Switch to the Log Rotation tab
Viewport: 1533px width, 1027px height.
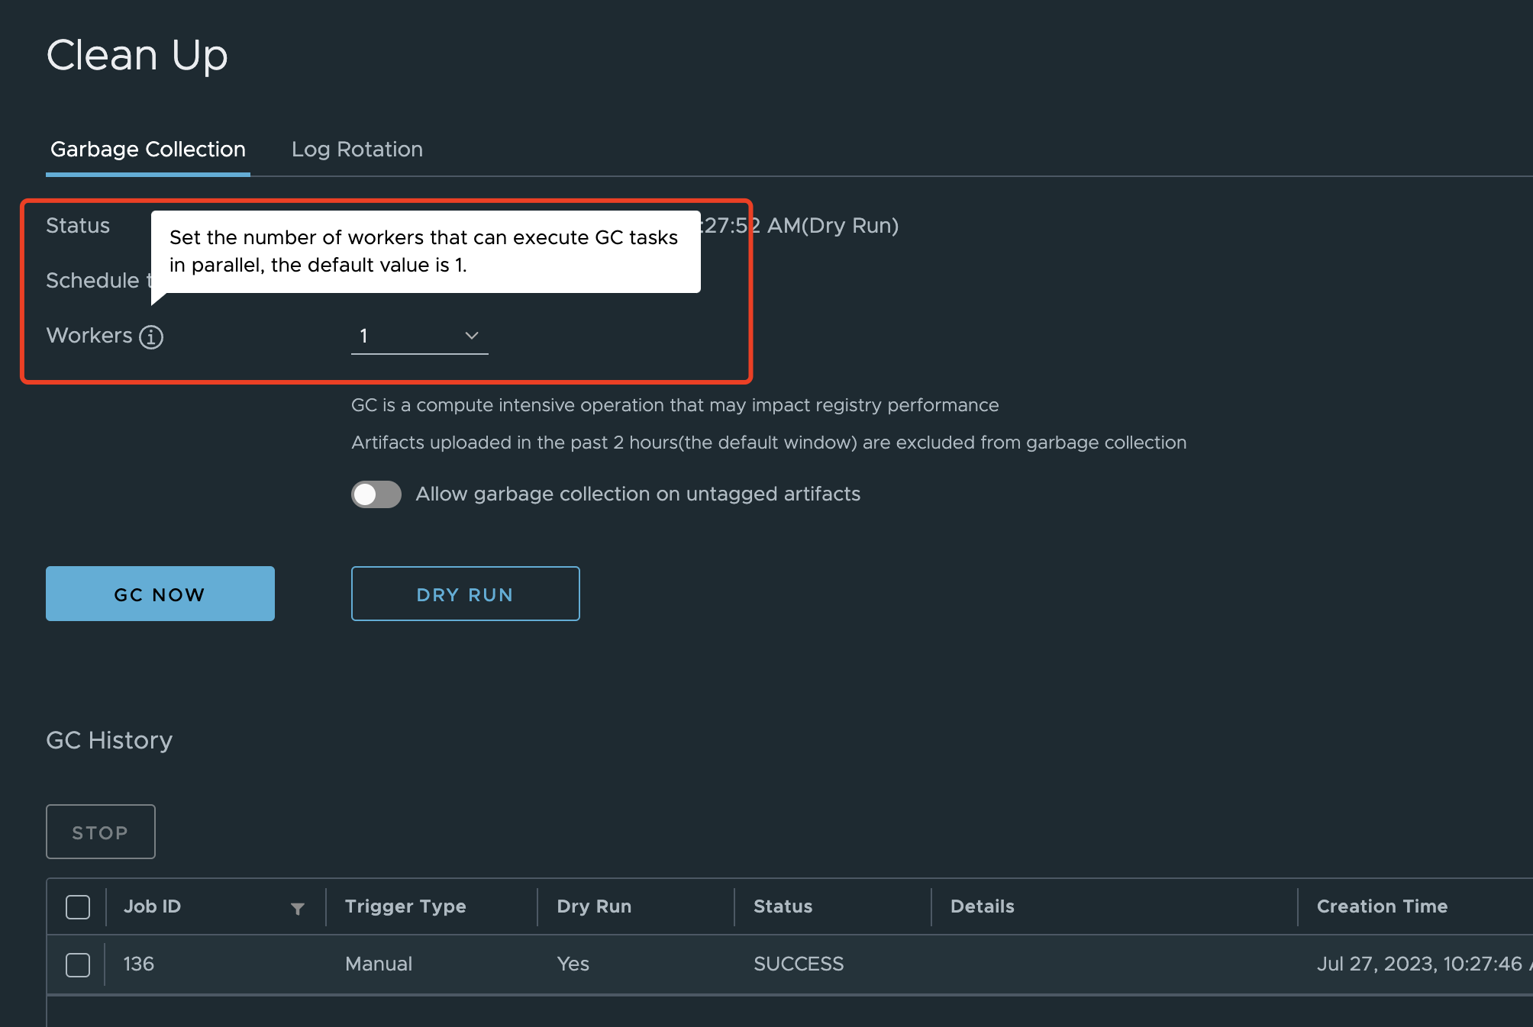[357, 150]
